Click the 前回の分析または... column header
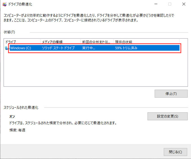This screenshot has height=159, width=191. (x=97, y=42)
